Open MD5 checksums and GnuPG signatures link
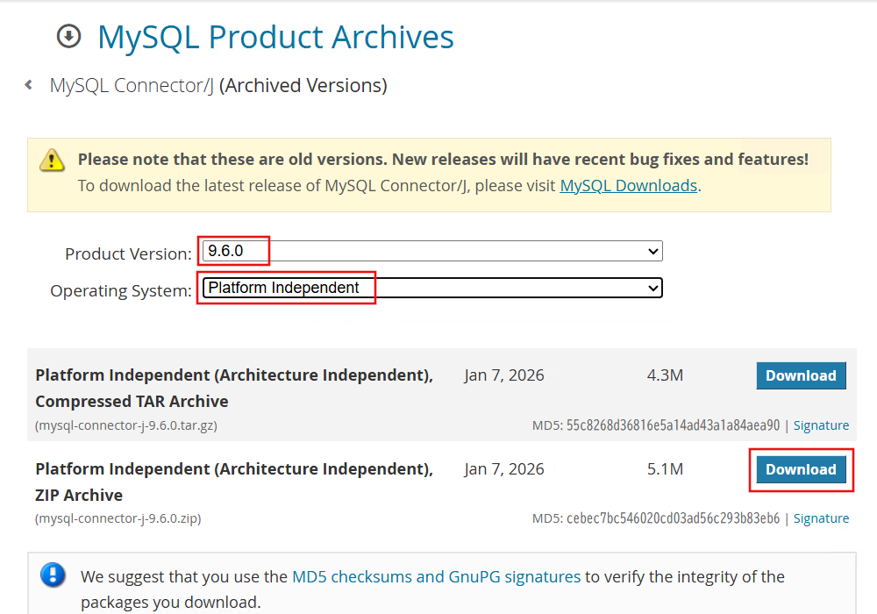Image resolution: width=877 pixels, height=614 pixels. tap(436, 576)
